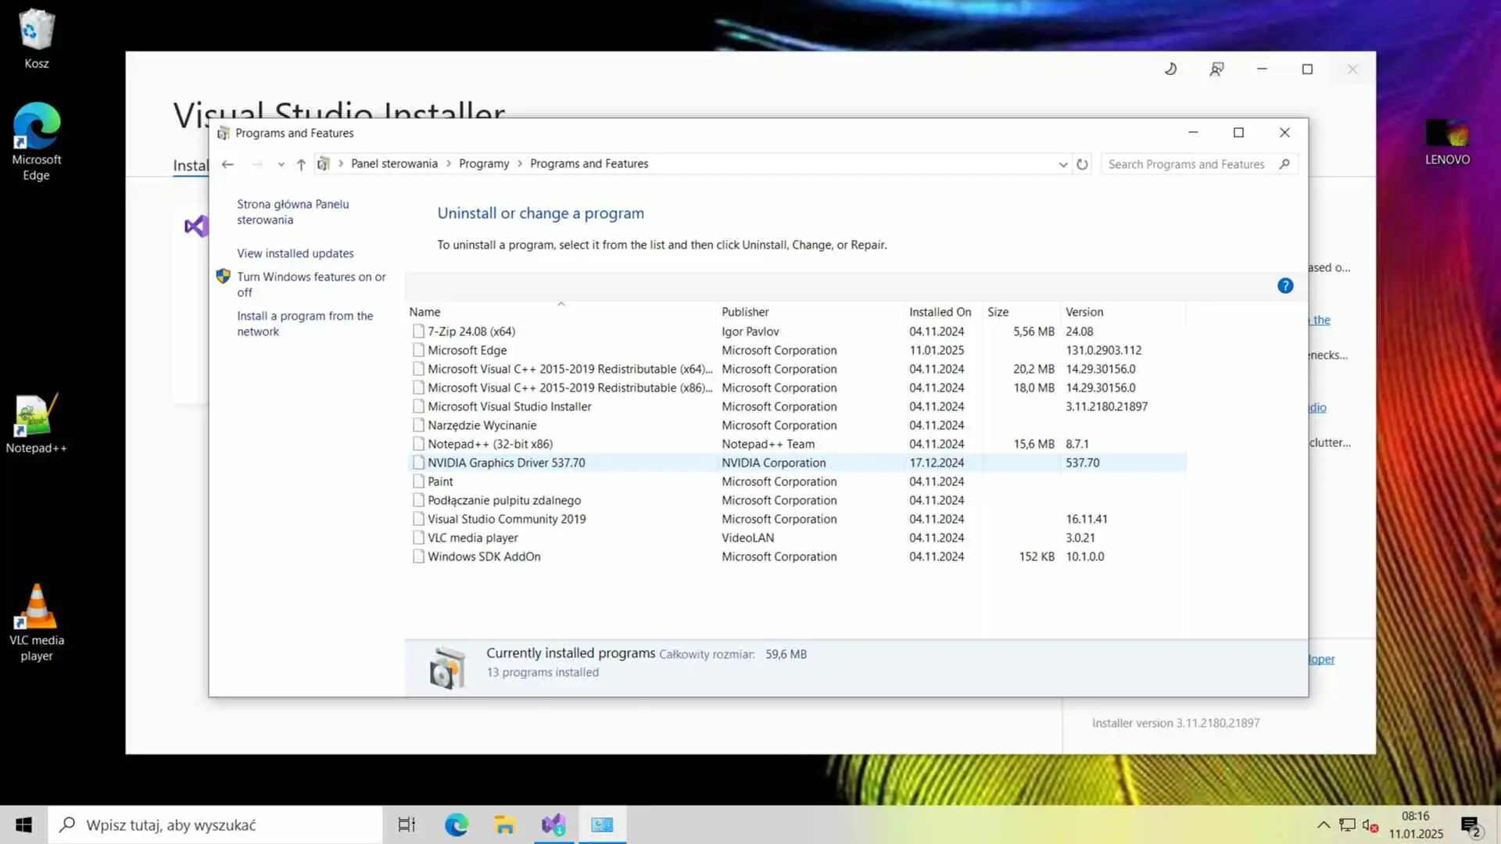
Task: Open the Visual Studio Installer feedback icon
Action: point(1216,69)
